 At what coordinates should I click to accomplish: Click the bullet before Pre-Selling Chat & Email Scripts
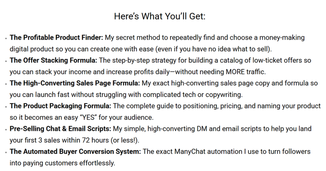pyautogui.click(x=6, y=130)
